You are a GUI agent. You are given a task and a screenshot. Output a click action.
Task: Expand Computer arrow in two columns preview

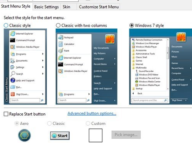pos(115,59)
